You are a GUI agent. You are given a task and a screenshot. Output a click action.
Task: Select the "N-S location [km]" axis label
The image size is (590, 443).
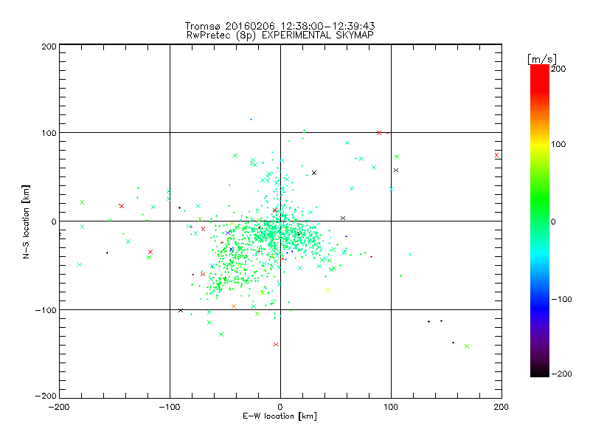click(x=25, y=221)
